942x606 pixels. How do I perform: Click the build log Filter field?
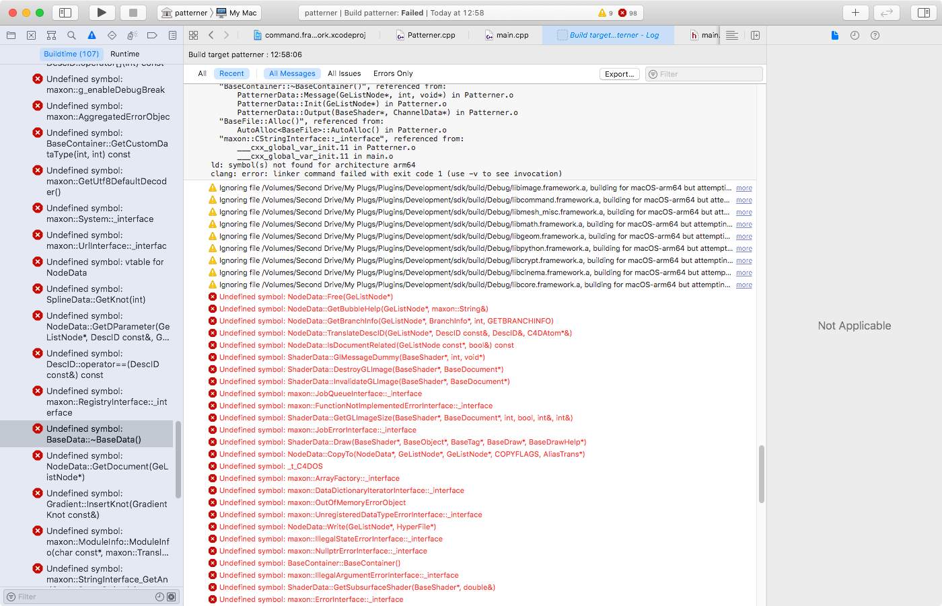click(704, 74)
